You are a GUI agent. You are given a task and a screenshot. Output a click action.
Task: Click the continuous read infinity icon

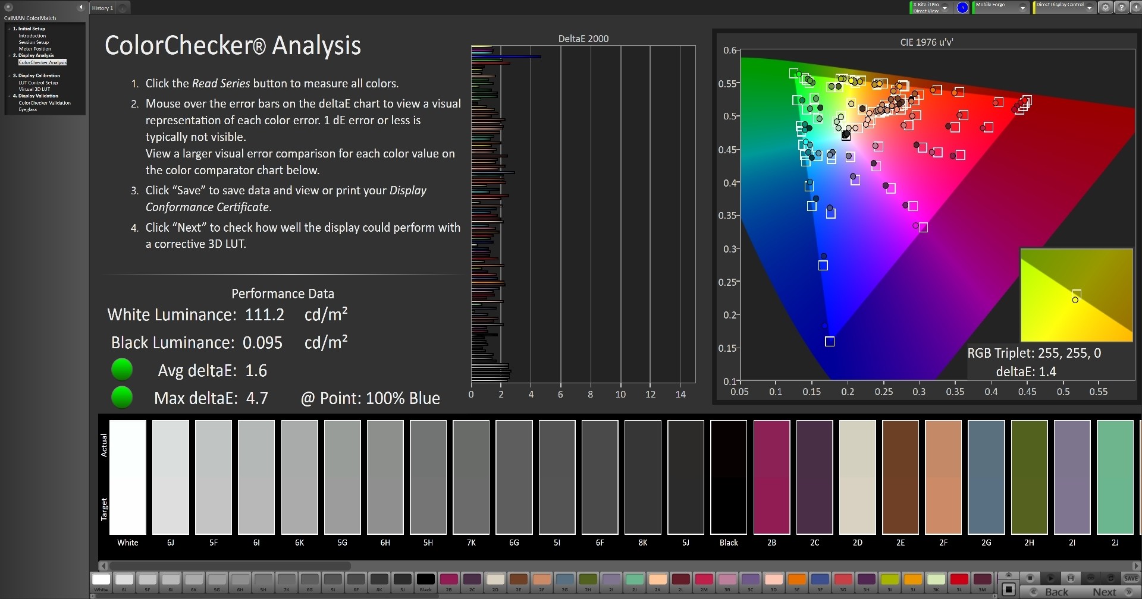[1090, 578]
